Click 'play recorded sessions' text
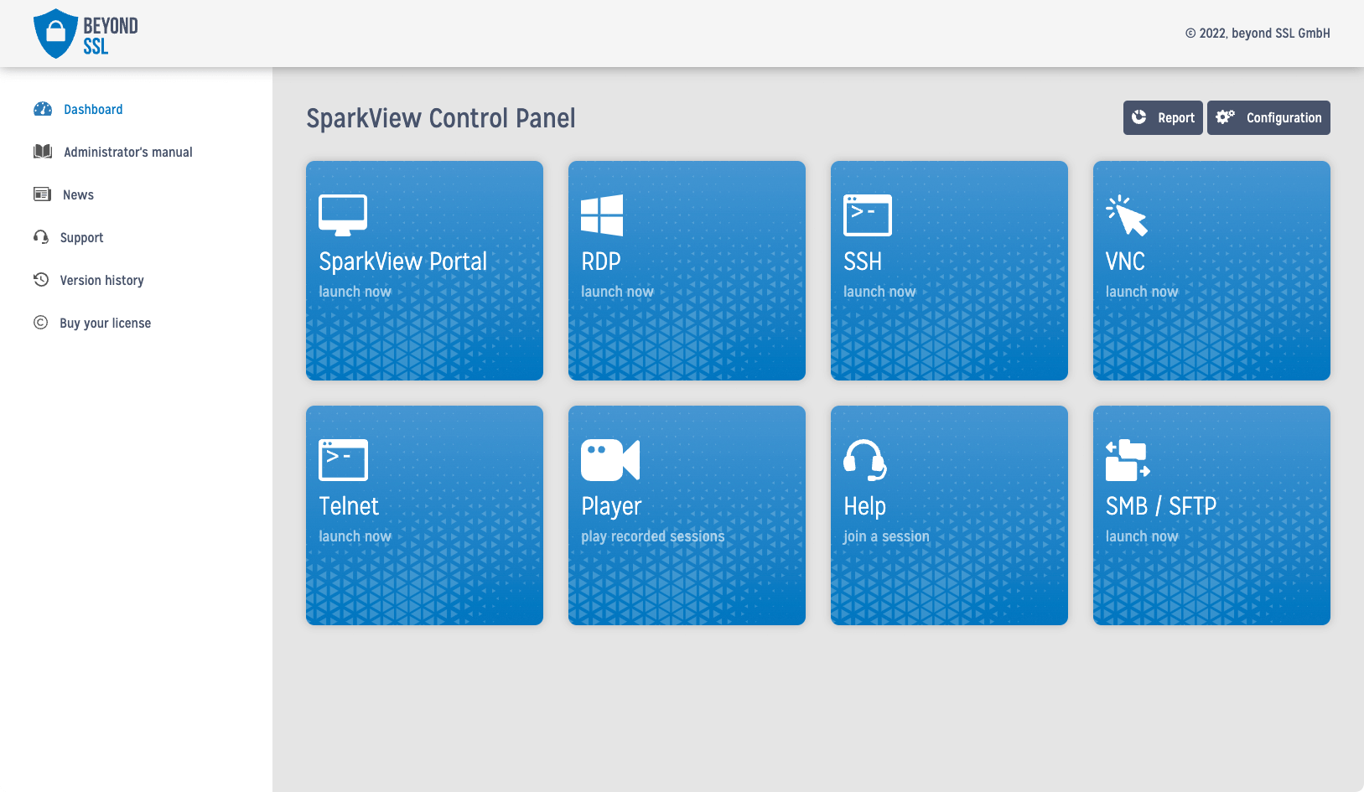The image size is (1364, 792). (653, 536)
